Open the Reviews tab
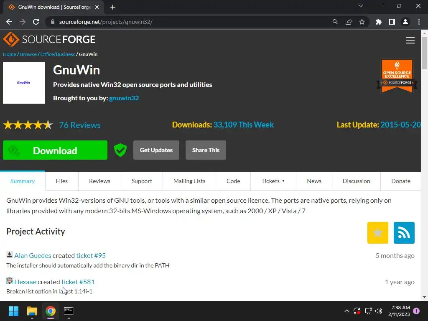The width and height of the screenshot is (428, 321). (99, 181)
